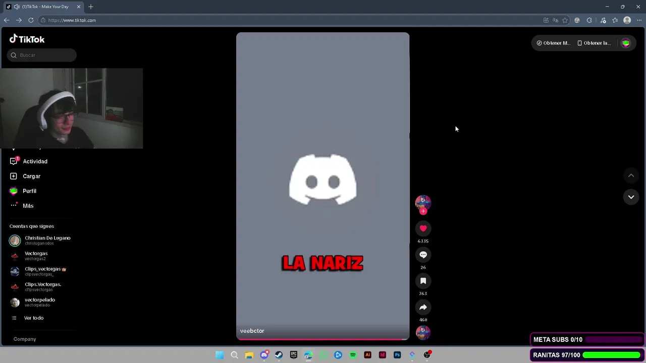Reload the page with refresh icon
This screenshot has height=363, width=646.
pos(31,20)
